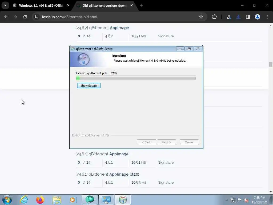Go back in Chrome browser history
Image resolution: width=273 pixels, height=205 pixels.
coord(6,17)
